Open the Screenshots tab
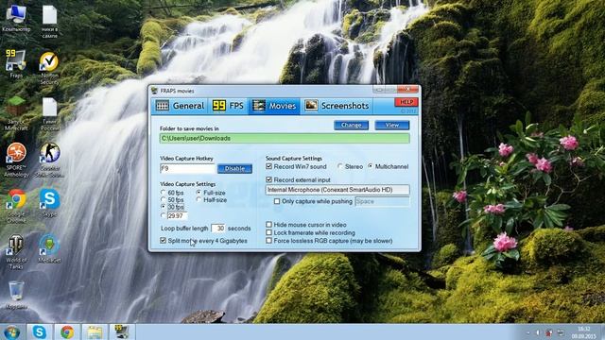The height and width of the screenshot is (340, 605). pos(337,106)
